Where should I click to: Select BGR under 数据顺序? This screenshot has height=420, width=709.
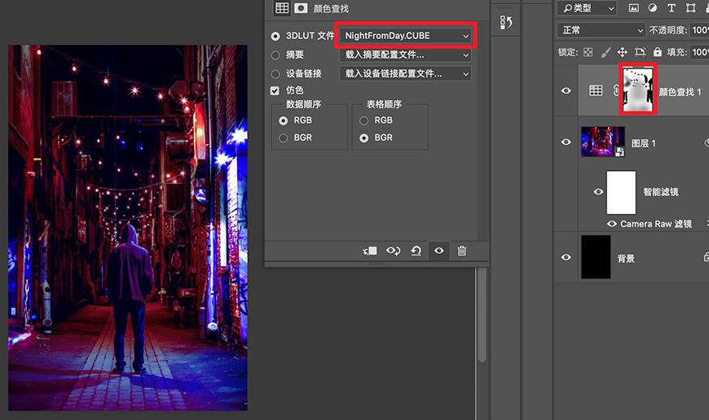click(284, 138)
